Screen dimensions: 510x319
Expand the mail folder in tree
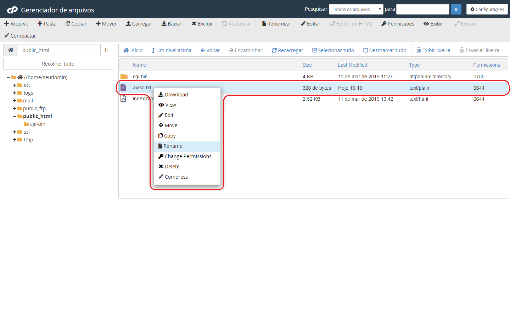[x=15, y=101]
